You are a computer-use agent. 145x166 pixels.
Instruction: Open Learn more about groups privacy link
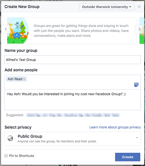[x=115, y=127]
